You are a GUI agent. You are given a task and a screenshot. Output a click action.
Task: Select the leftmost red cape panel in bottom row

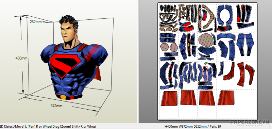click(x=169, y=98)
